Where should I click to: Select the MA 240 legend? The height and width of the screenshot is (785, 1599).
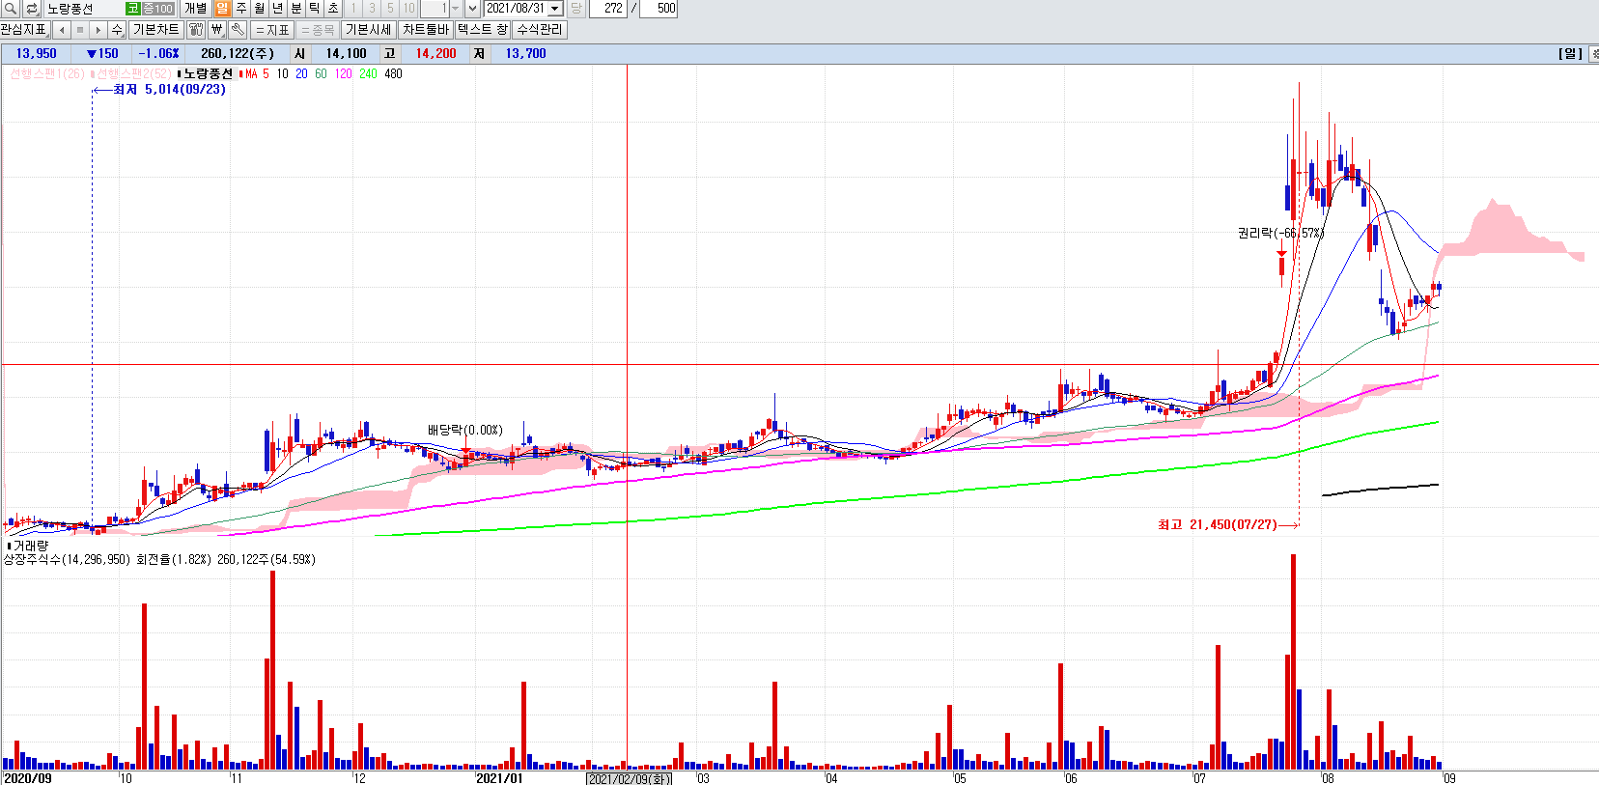(368, 73)
